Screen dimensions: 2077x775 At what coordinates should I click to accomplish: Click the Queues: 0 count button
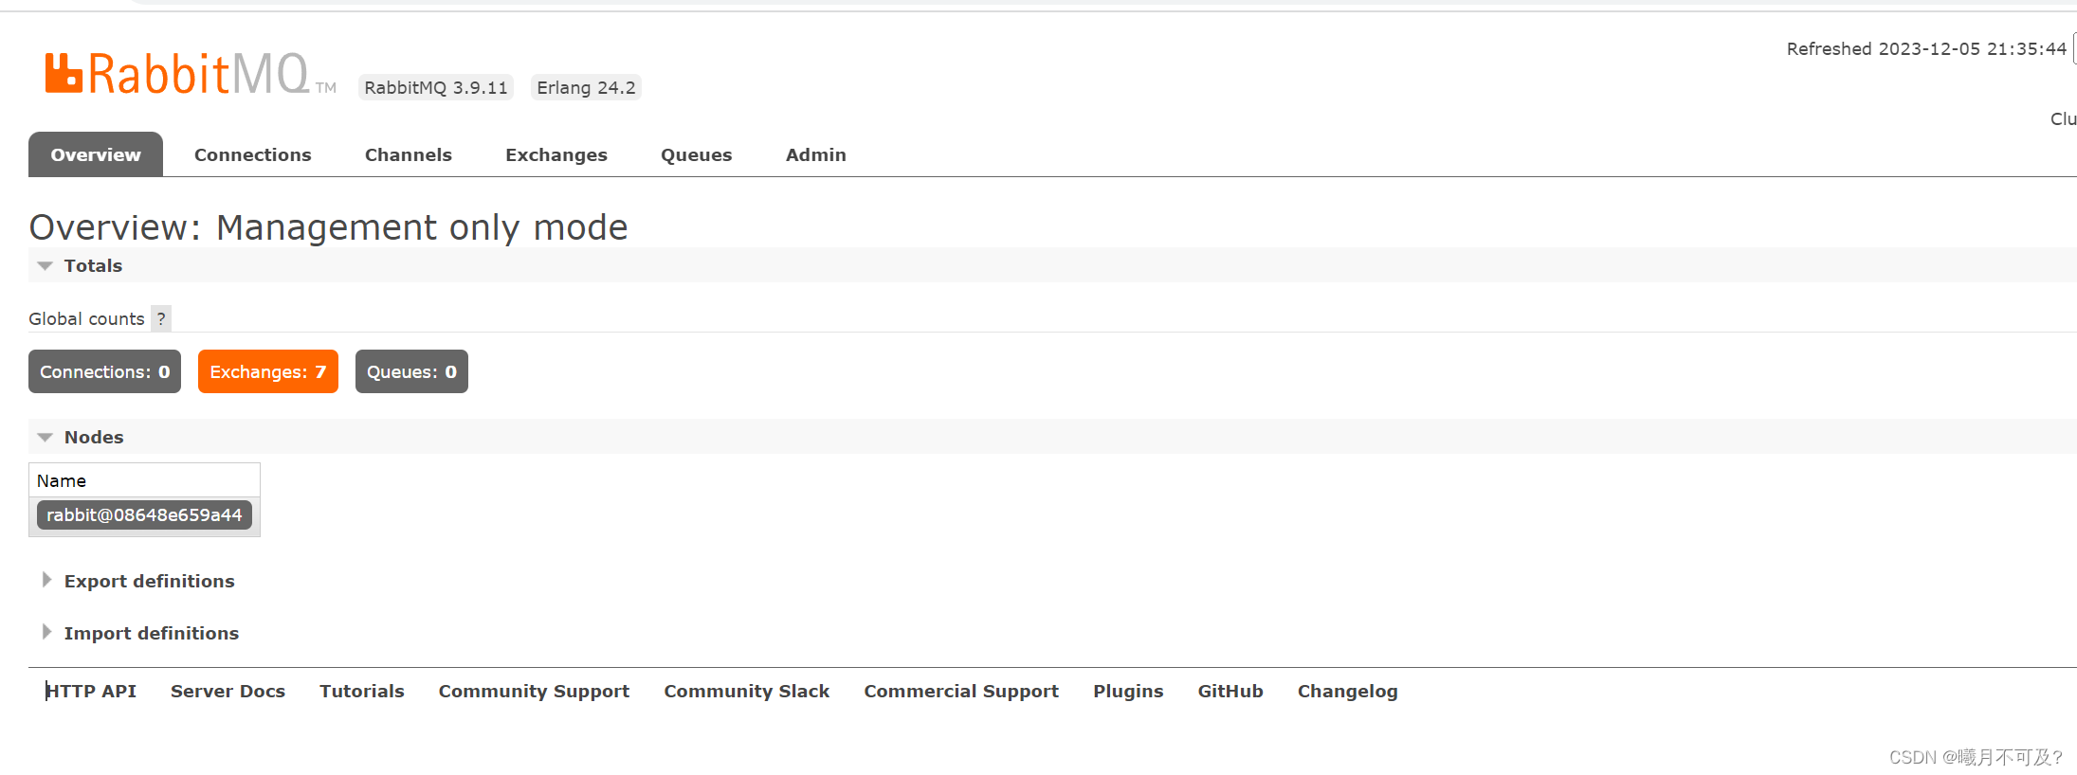[411, 371]
